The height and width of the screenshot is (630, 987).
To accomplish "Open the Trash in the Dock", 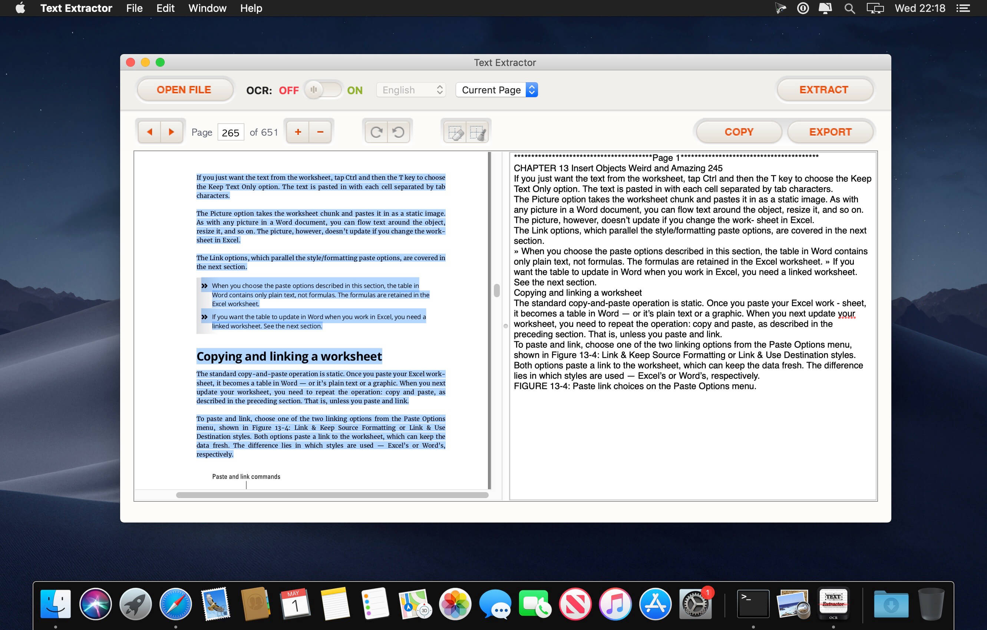I will [x=931, y=603].
